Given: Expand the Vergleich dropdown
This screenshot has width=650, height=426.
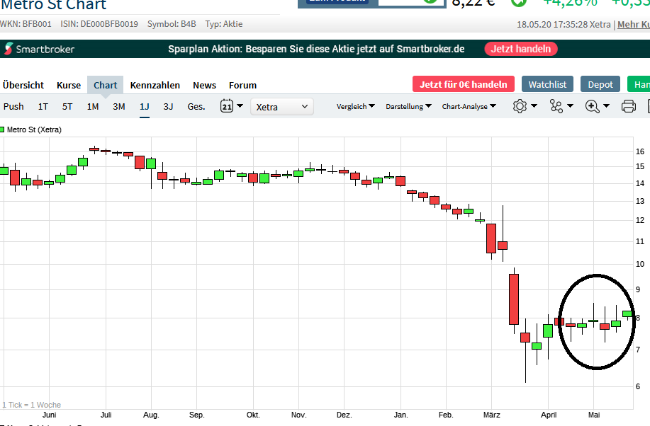Looking at the screenshot, I should tap(356, 107).
